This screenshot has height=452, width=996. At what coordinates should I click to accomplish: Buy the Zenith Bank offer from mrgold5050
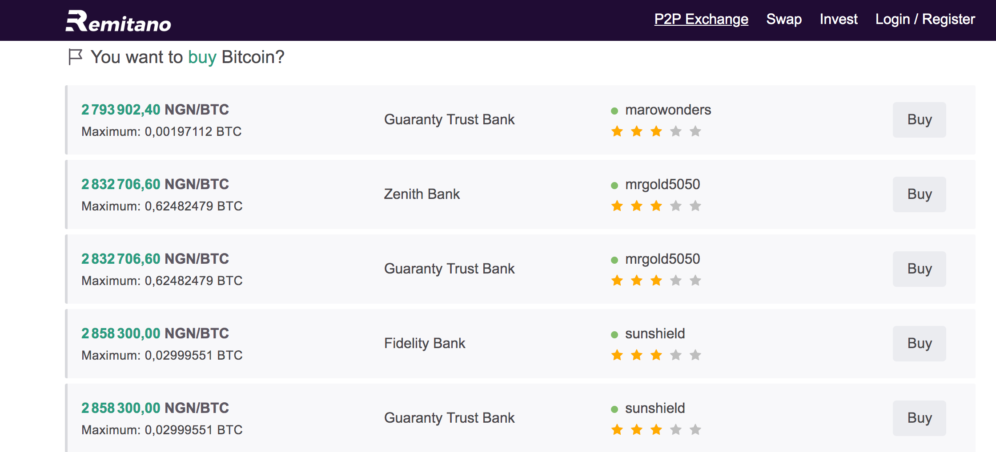tap(919, 194)
